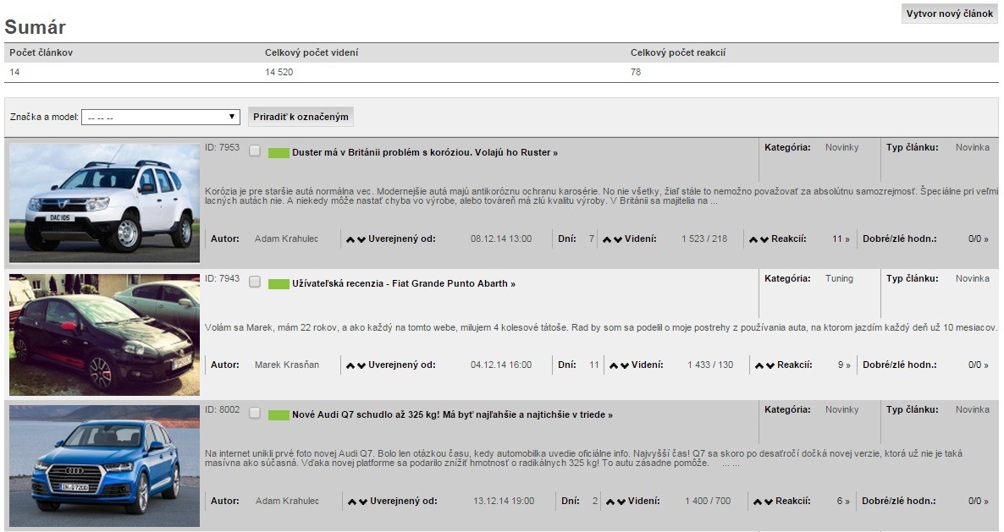Image resolution: width=1004 pixels, height=532 pixels.
Task: Click up arrow beside Uverejnený od, Audi Q7 article
Action: pyautogui.click(x=351, y=502)
